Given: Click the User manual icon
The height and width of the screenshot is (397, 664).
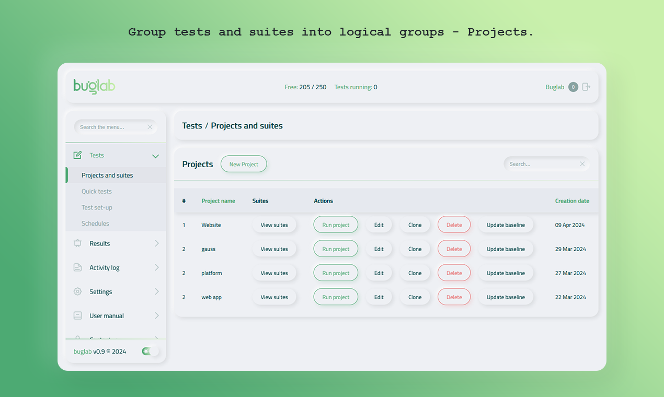Looking at the screenshot, I should 77,316.
